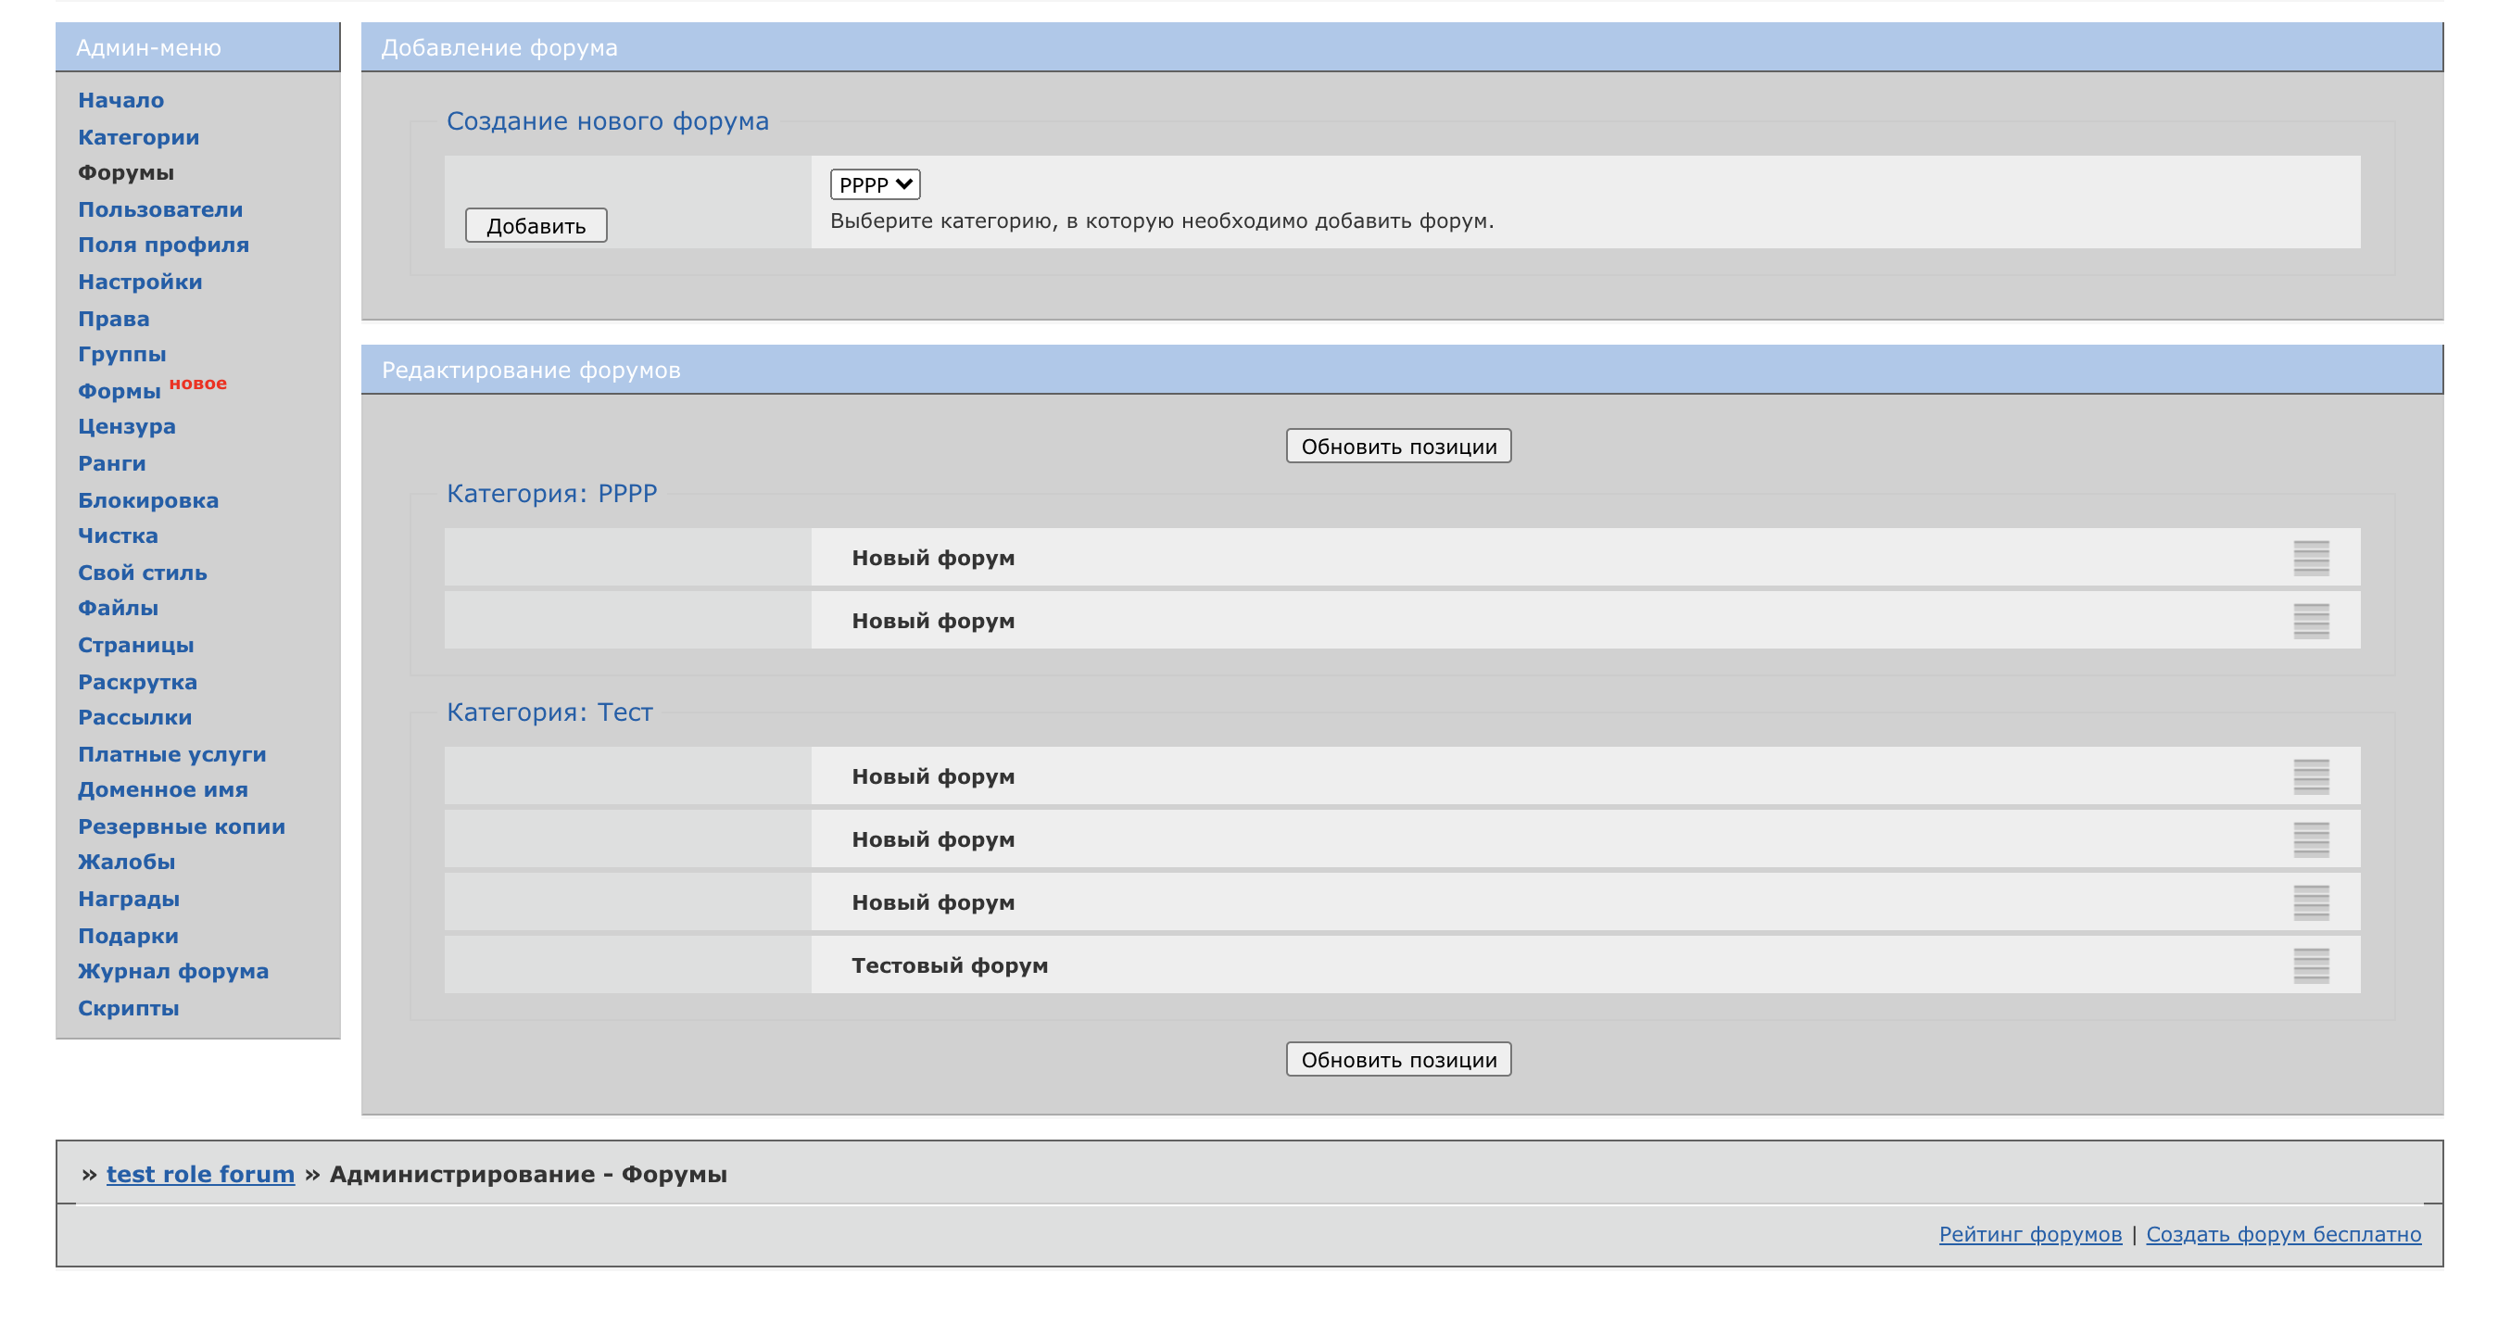Click second Новый форум name under Категория: PPPP
The width and height of the screenshot is (2498, 1336).
point(933,622)
